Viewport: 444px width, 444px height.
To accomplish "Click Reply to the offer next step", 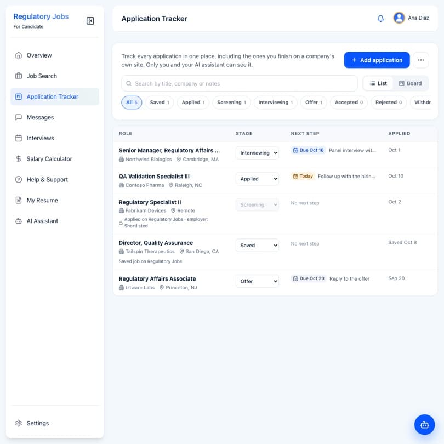I will 349,278.
